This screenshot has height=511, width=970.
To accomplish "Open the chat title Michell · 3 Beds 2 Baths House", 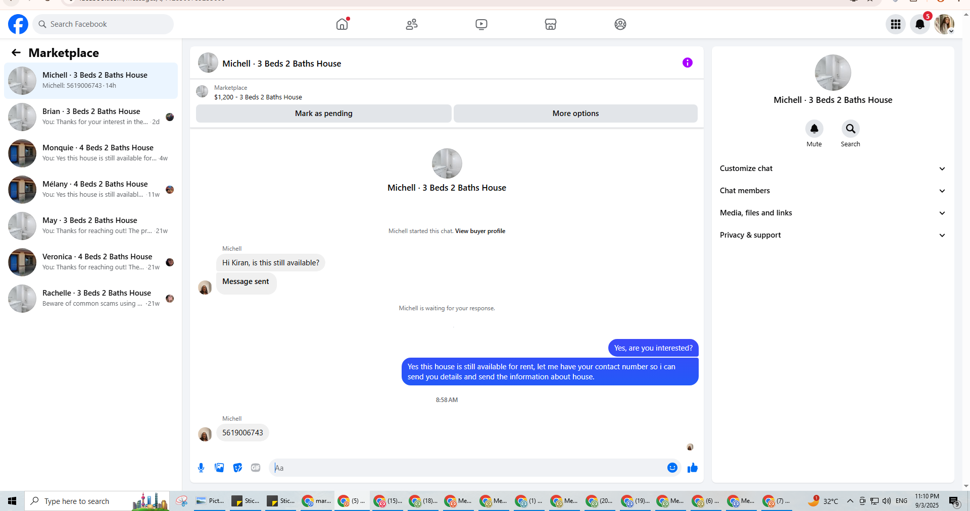I will click(x=282, y=64).
